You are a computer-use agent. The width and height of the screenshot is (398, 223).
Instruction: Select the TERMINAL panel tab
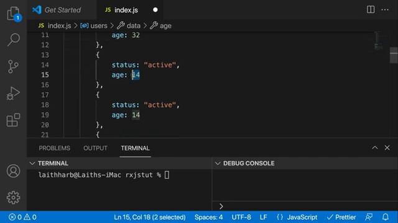tap(135, 148)
